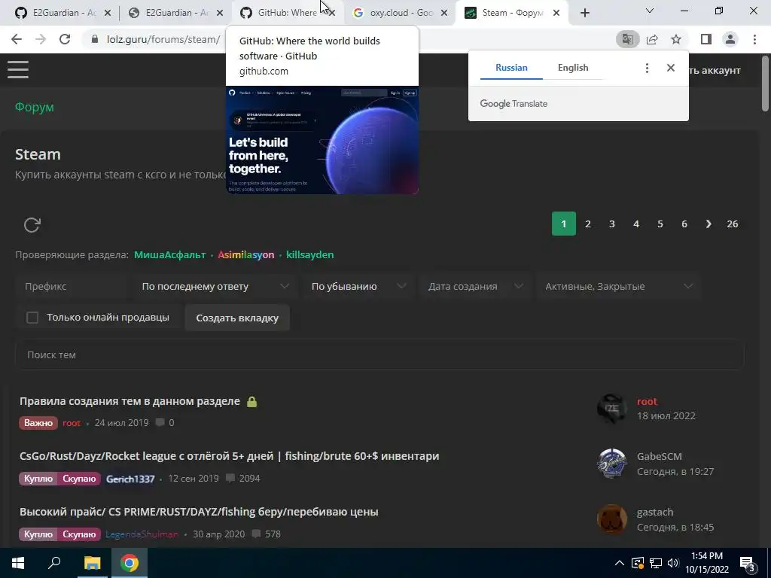771x578 pixels.
Task: Click the forum thread list refresh icon
Action: 32,224
